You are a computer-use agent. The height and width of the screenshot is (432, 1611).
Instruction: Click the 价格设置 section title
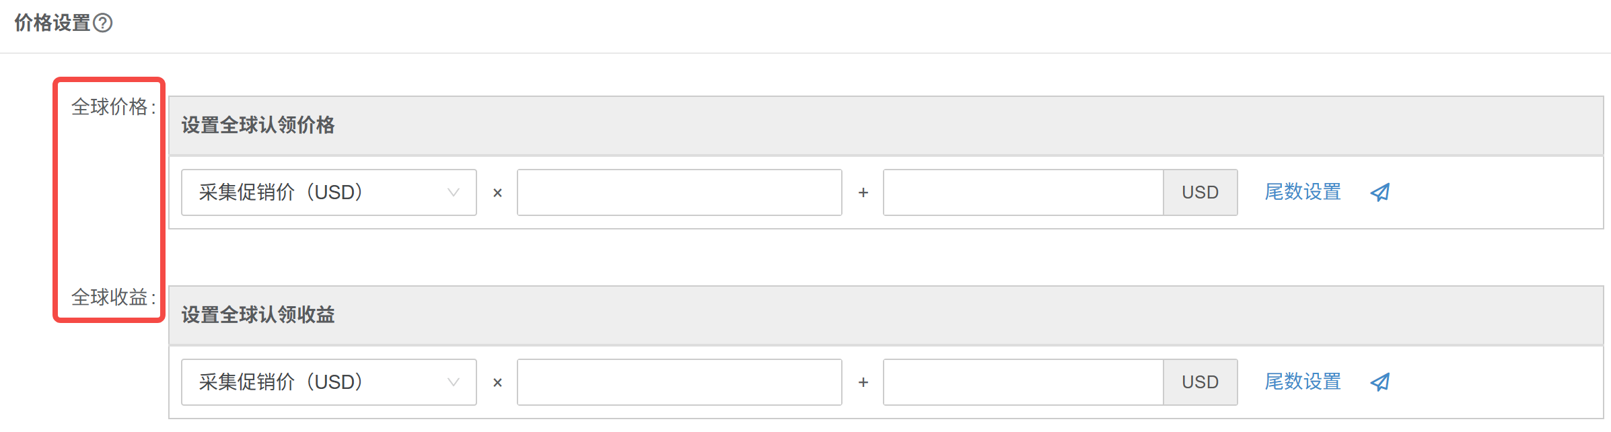tap(52, 24)
